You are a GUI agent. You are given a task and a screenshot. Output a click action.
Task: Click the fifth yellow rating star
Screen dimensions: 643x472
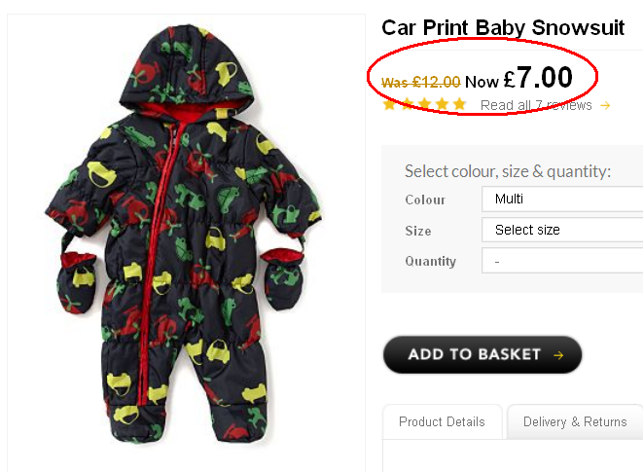click(460, 105)
